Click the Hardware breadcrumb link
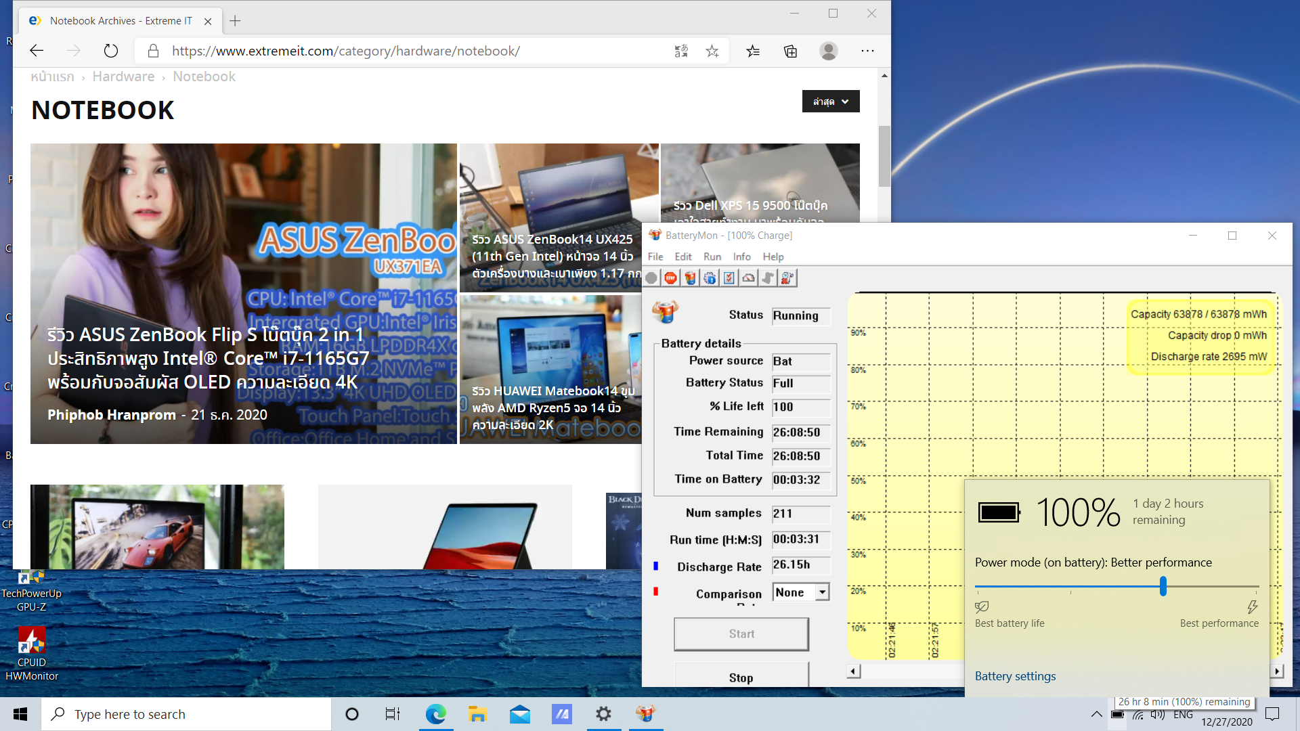 pyautogui.click(x=123, y=76)
